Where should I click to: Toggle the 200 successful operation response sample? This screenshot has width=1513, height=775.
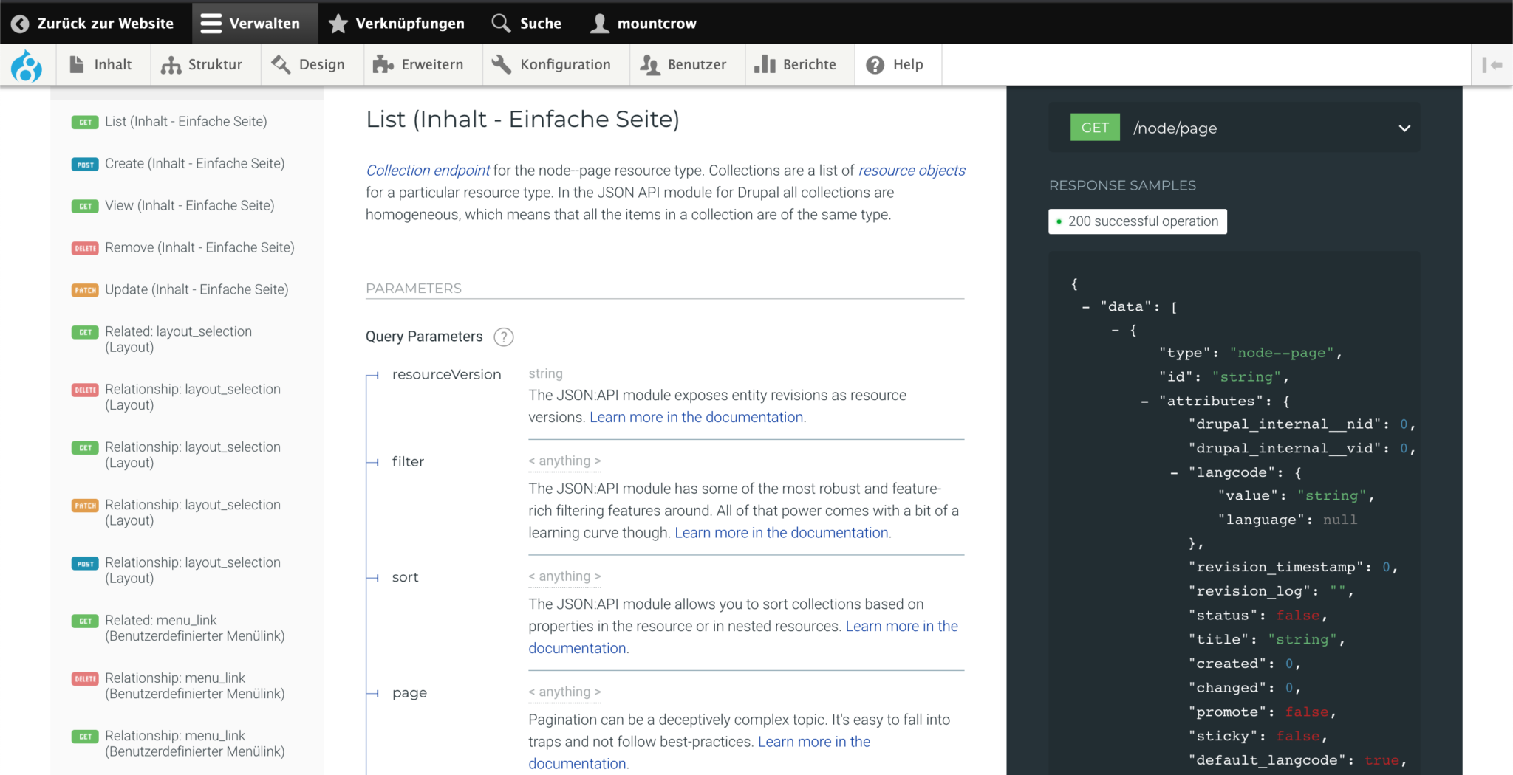(1137, 221)
